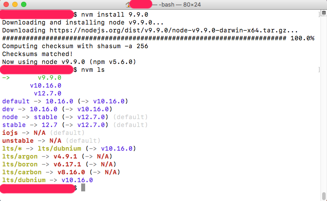327x201 pixels.
Task: Click the last "lts/dubnium -> v10.16.0" line
Action: tap(47, 180)
